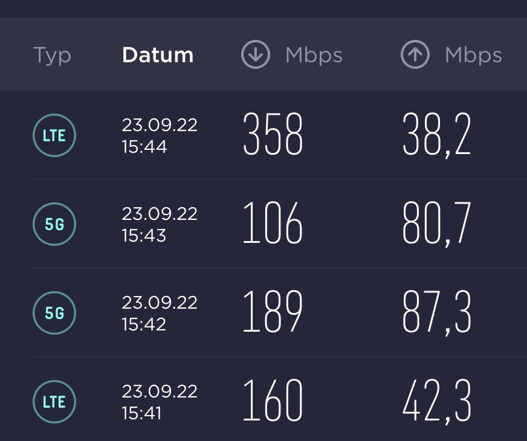
Task: Select the 358 Mbps download value
Action: click(273, 134)
